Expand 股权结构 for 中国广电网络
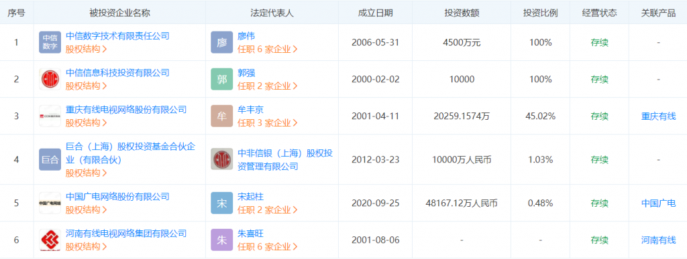This screenshot has height=259, width=687. tap(87, 209)
